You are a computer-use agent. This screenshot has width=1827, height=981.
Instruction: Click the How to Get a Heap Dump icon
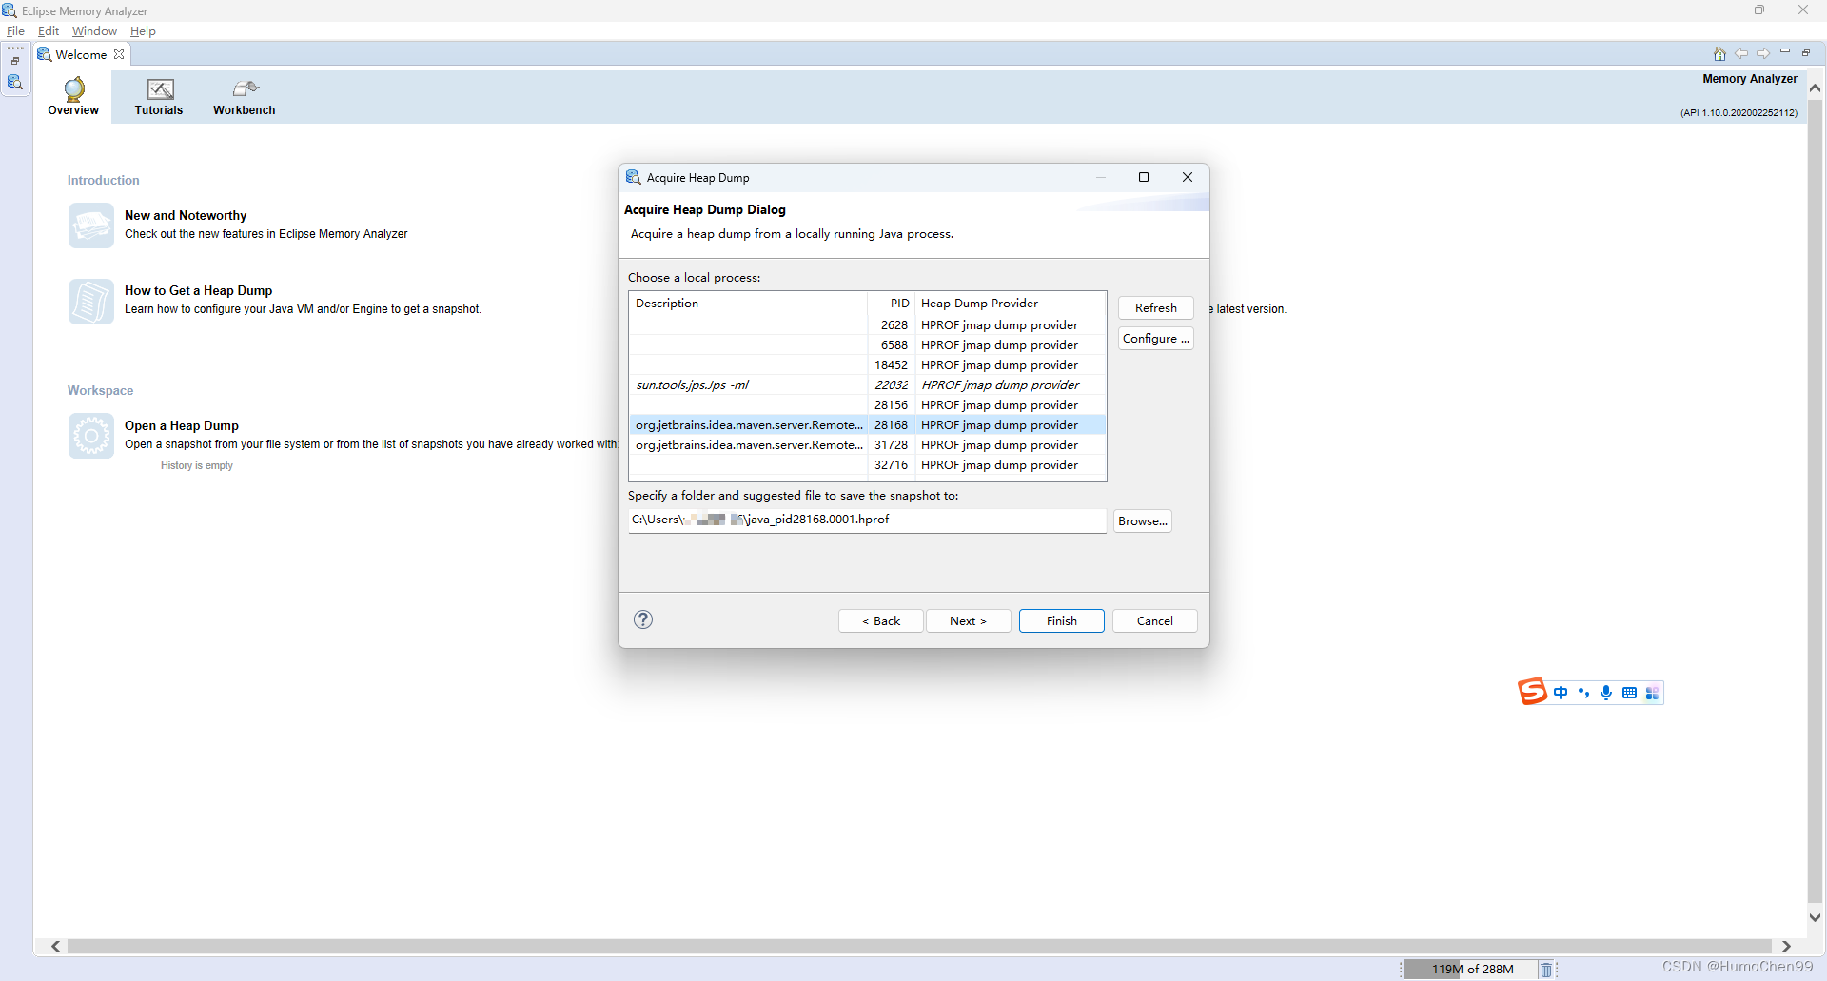91,301
